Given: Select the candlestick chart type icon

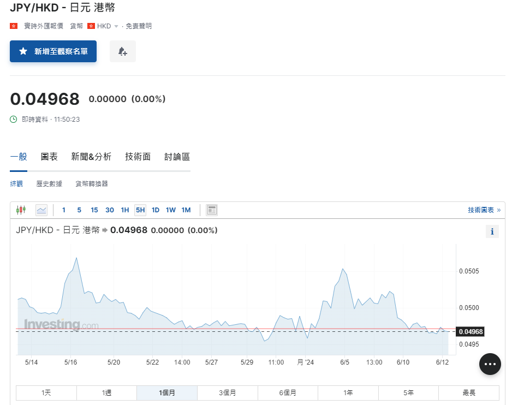Looking at the screenshot, I should click(x=22, y=210).
